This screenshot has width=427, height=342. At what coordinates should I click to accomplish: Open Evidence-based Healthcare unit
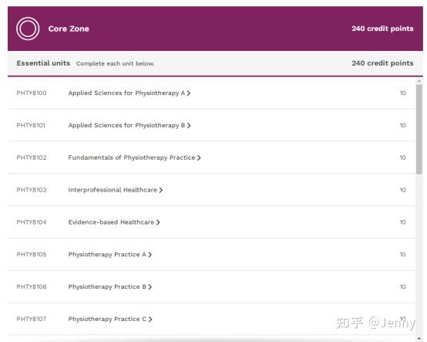pyautogui.click(x=111, y=222)
